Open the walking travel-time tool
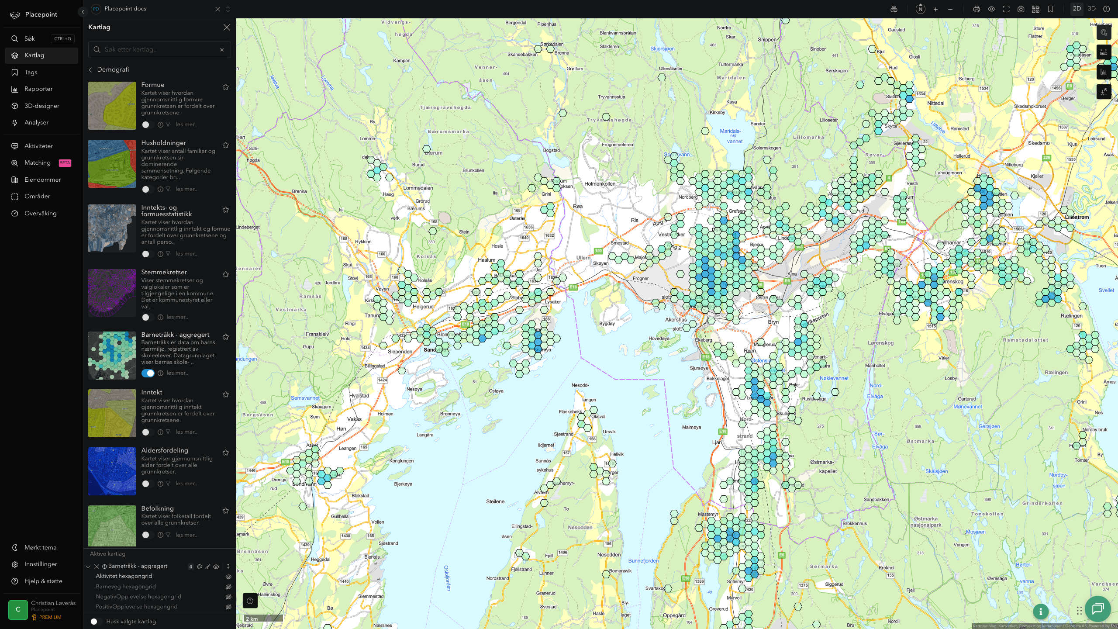Image resolution: width=1118 pixels, height=629 pixels. tap(1104, 92)
